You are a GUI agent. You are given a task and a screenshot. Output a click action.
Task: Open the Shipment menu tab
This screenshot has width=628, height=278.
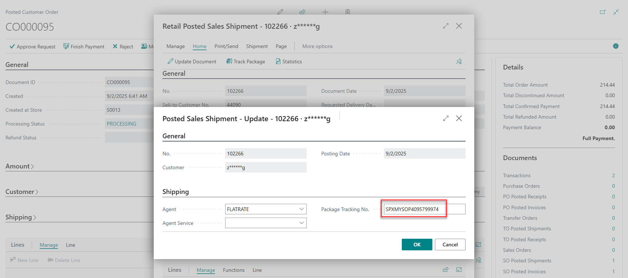[x=257, y=46]
